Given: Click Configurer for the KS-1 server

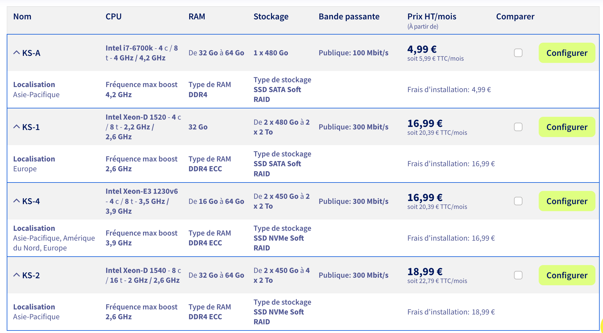Looking at the screenshot, I should (x=567, y=127).
